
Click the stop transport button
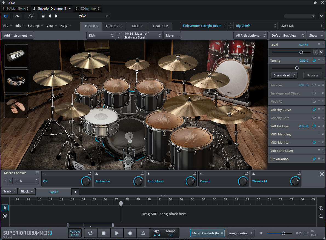click(104, 233)
